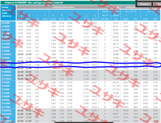Viewport: 161px width, 123px height.
Task: Click weight value 56.857
Action: 116,30
